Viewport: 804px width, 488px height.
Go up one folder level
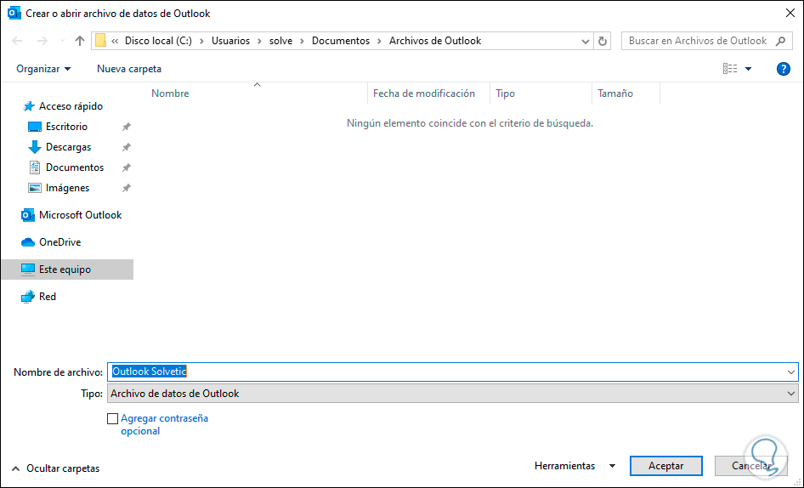pos(80,41)
